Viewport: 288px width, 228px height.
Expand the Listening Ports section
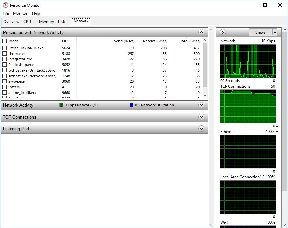(x=202, y=129)
